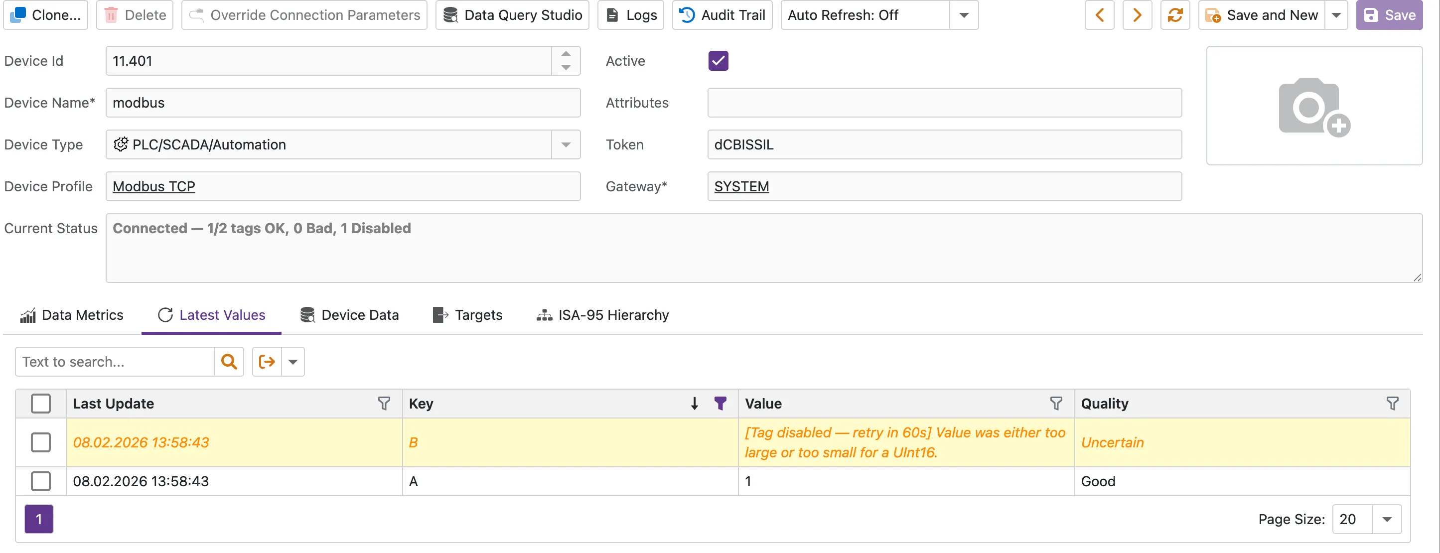
Task: Open the Page Size dropdown
Action: pyautogui.click(x=1387, y=519)
